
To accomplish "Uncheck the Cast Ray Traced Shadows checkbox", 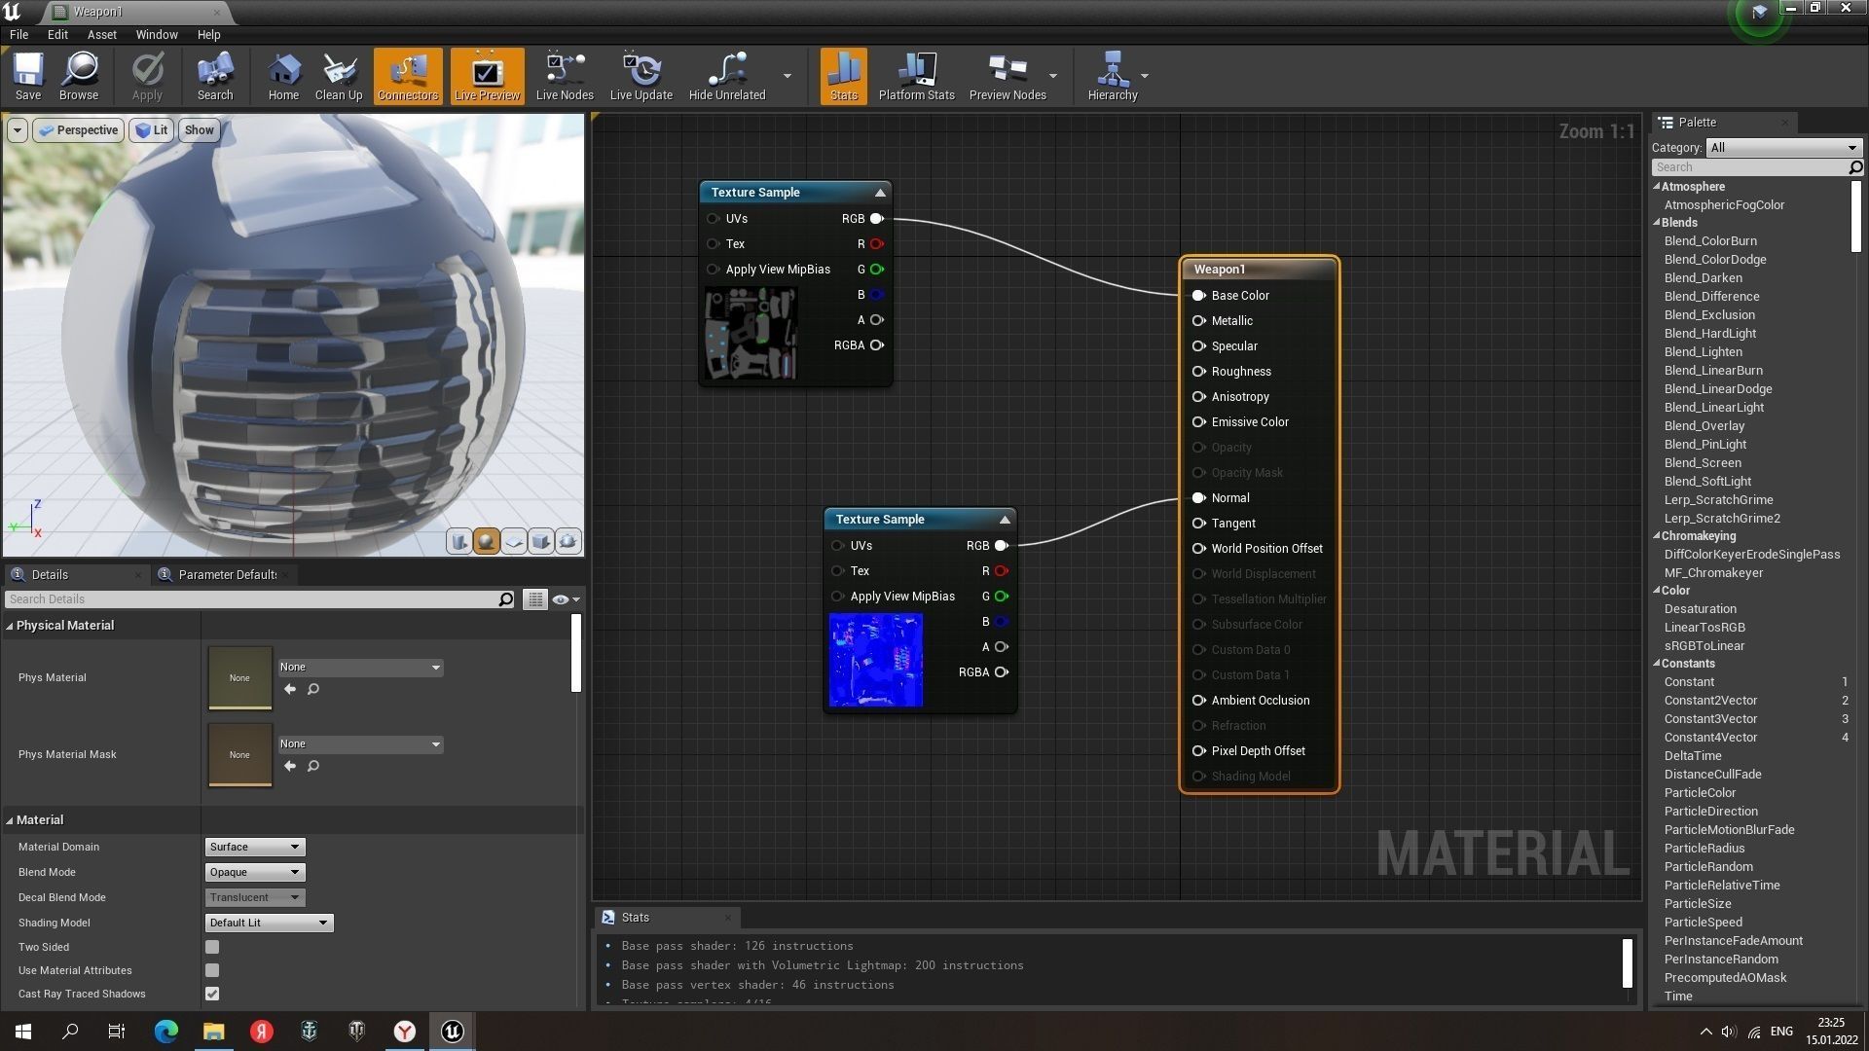I will pyautogui.click(x=212, y=994).
